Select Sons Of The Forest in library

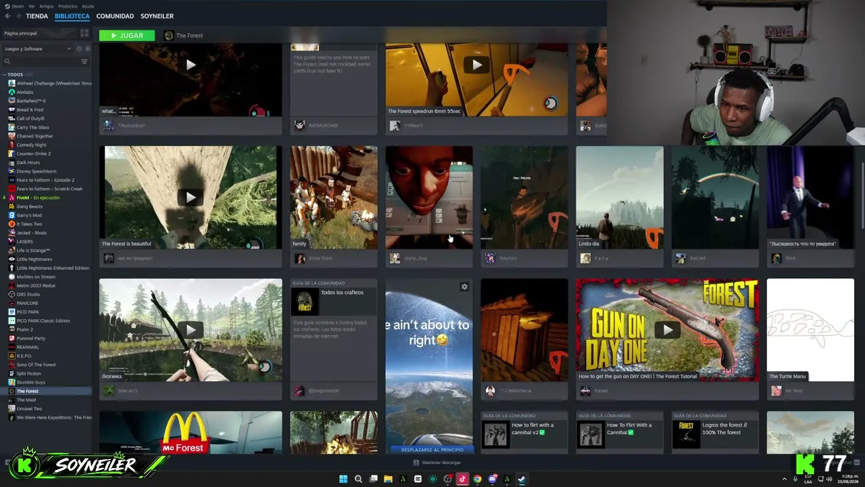point(36,365)
